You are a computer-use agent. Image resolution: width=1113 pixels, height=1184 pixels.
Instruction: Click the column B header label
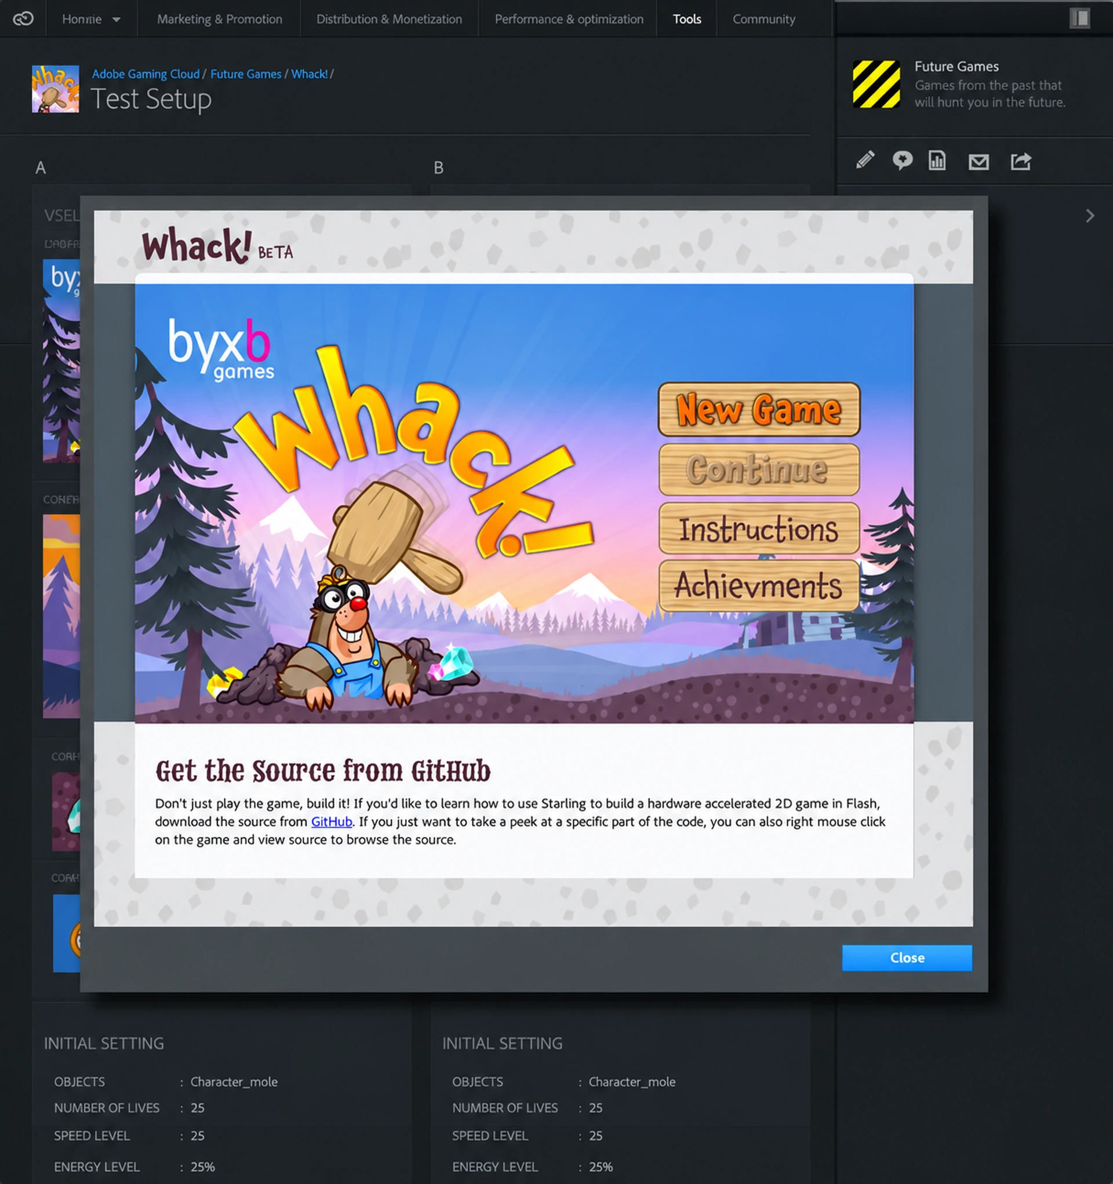pyautogui.click(x=438, y=168)
